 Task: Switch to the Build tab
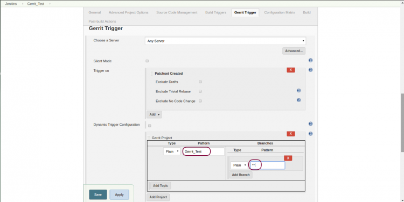tap(307, 12)
